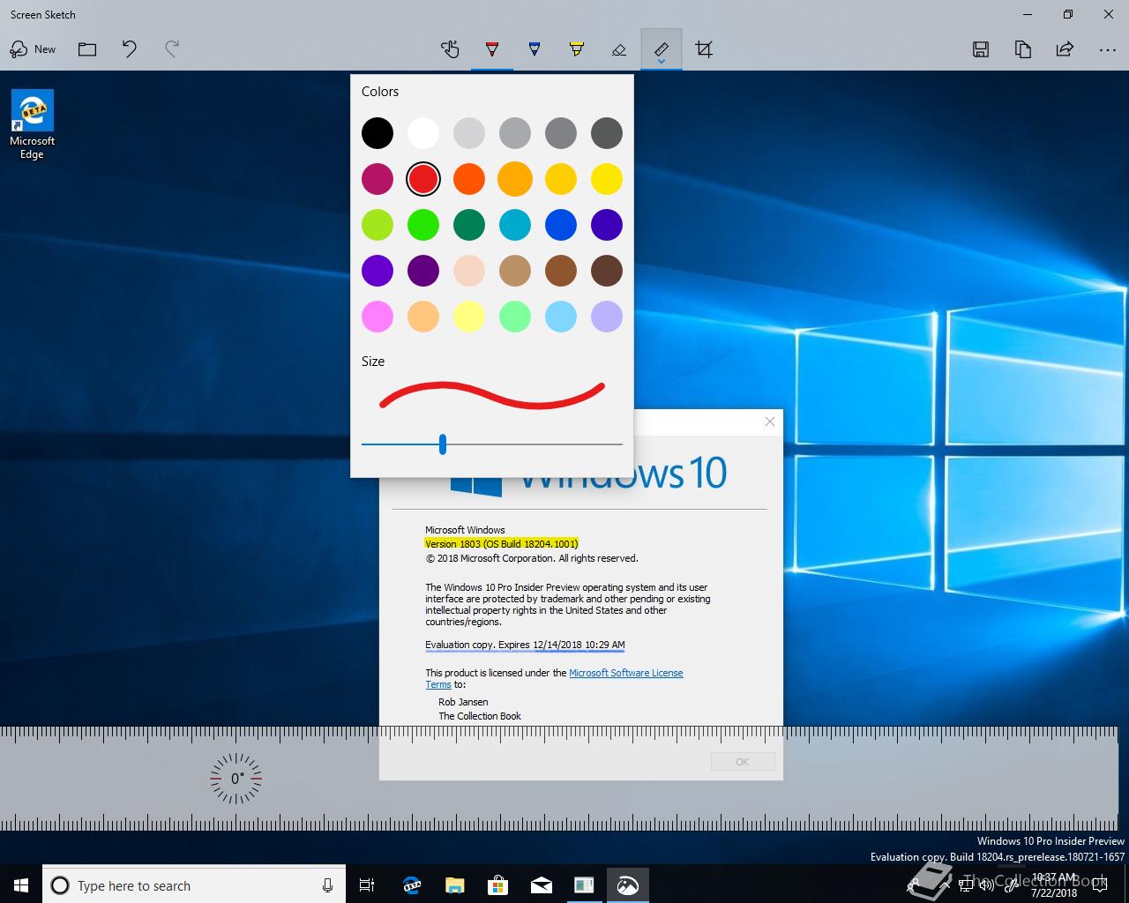Click the volume icon in system tray
The width and height of the screenshot is (1129, 903).
coord(986,884)
